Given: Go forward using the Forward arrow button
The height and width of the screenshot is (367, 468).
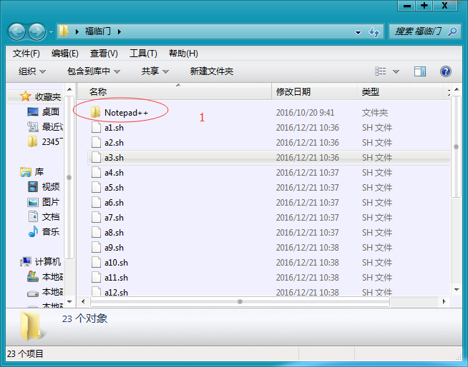Looking at the screenshot, I should pyautogui.click(x=36, y=31).
